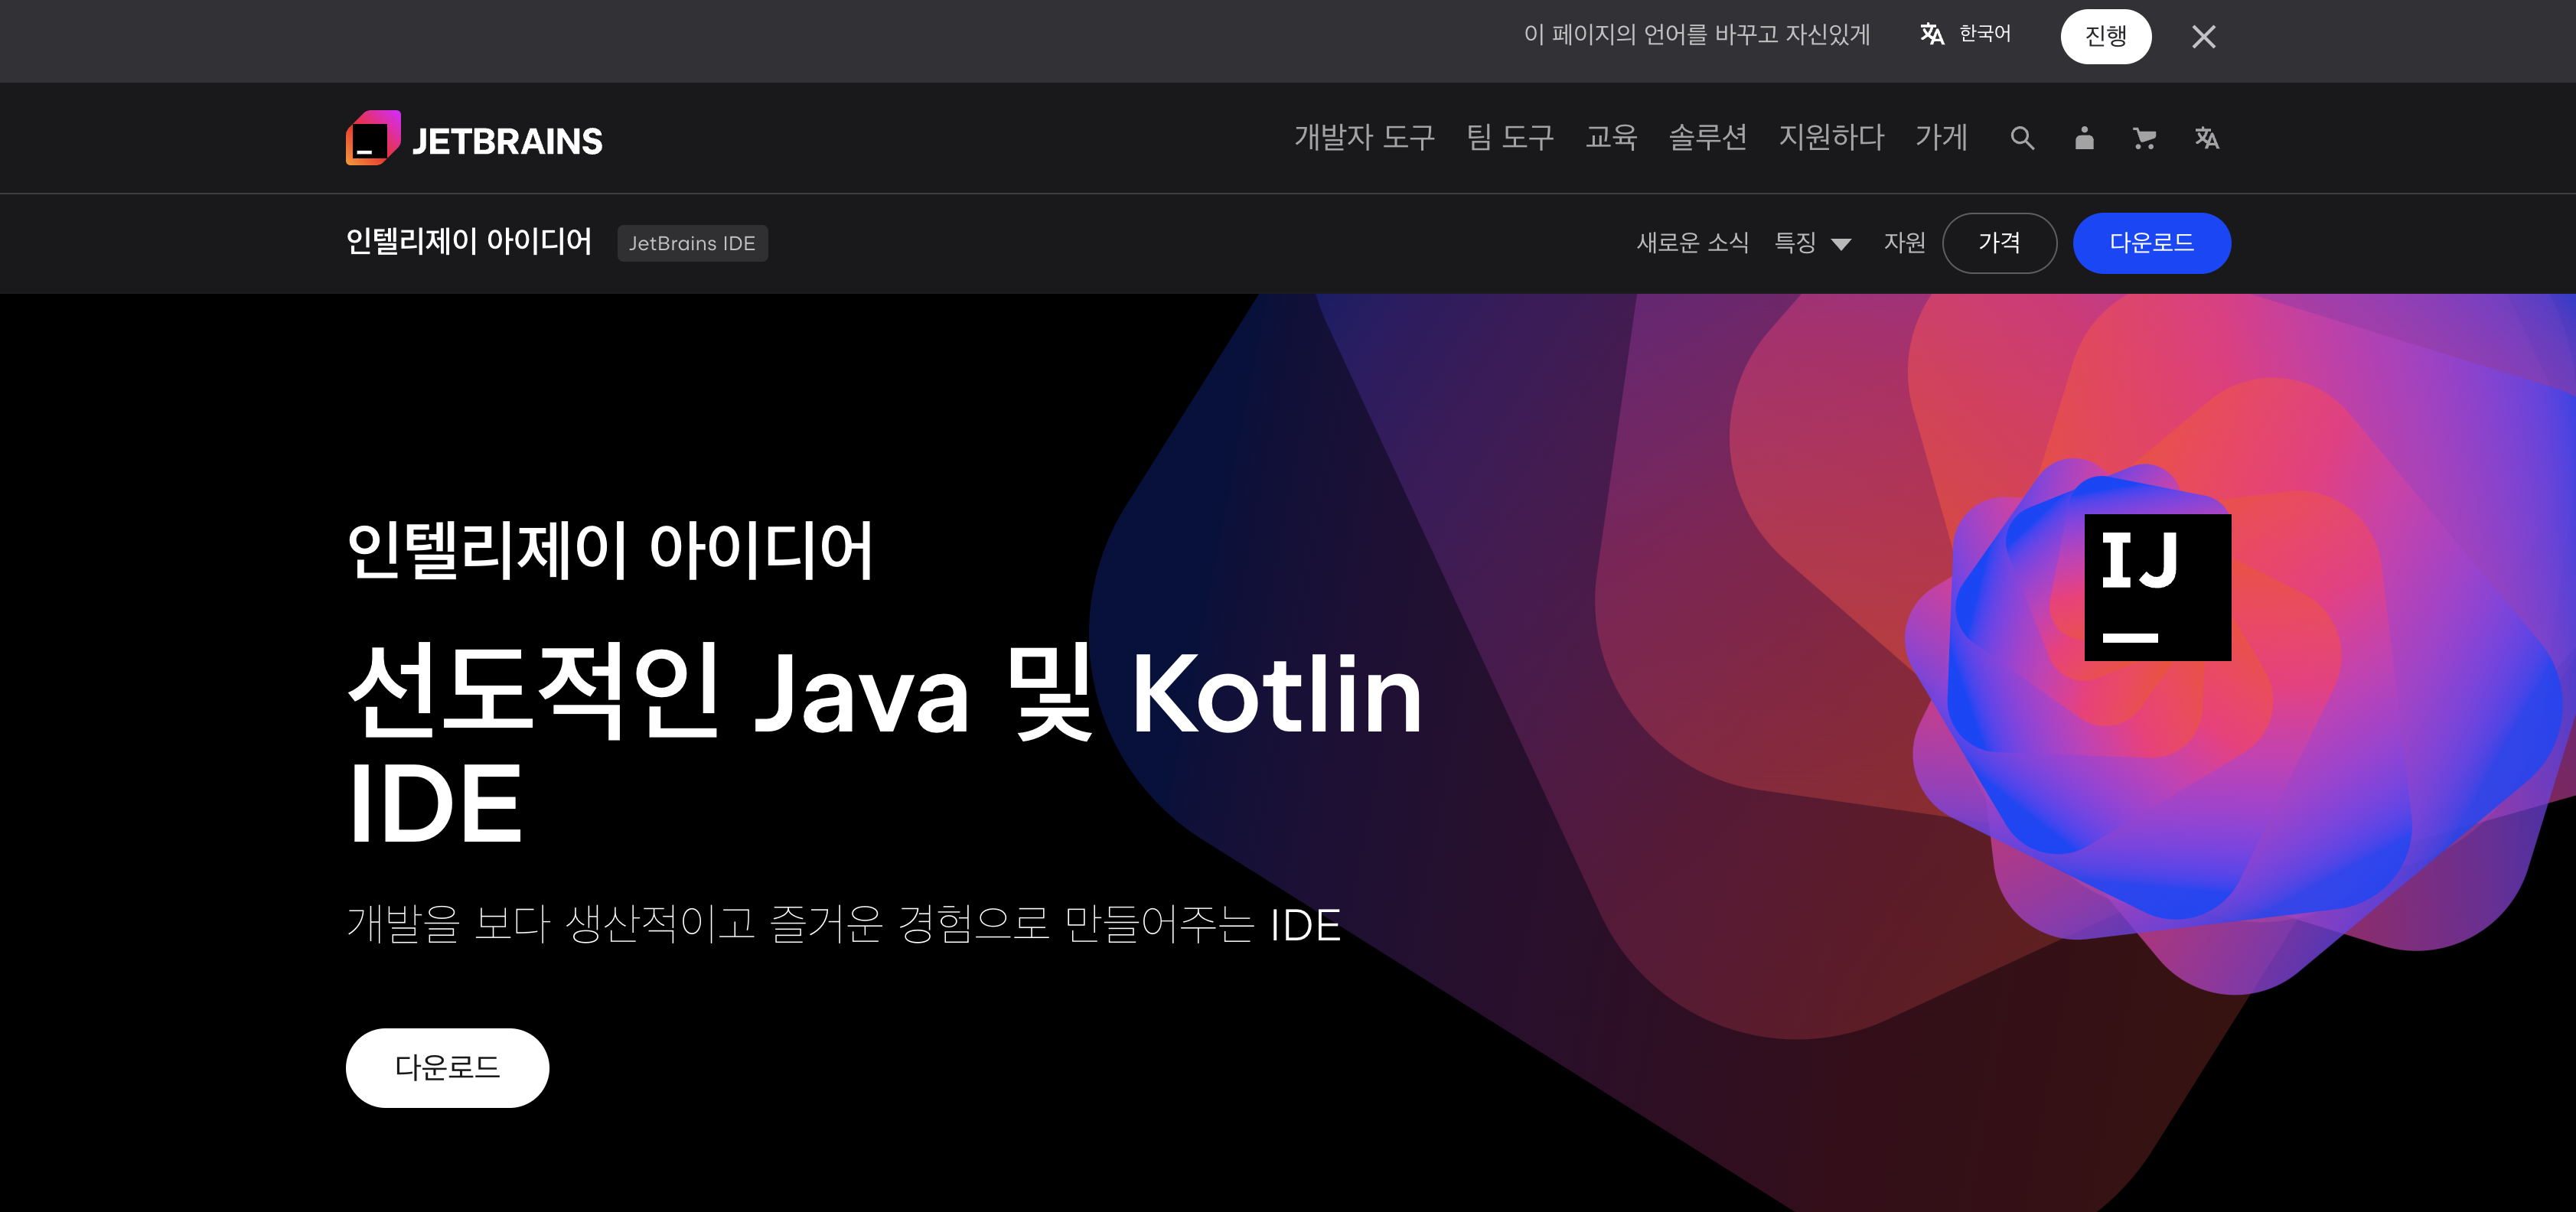Open the 팀 도구 menu
The height and width of the screenshot is (1212, 2576).
tap(1510, 137)
